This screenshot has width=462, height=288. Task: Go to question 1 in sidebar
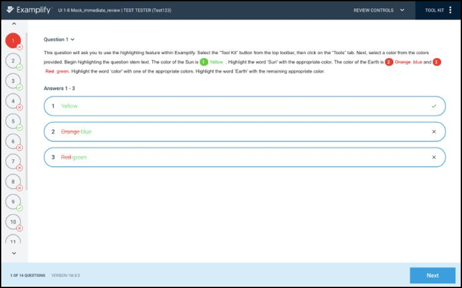coord(13,41)
